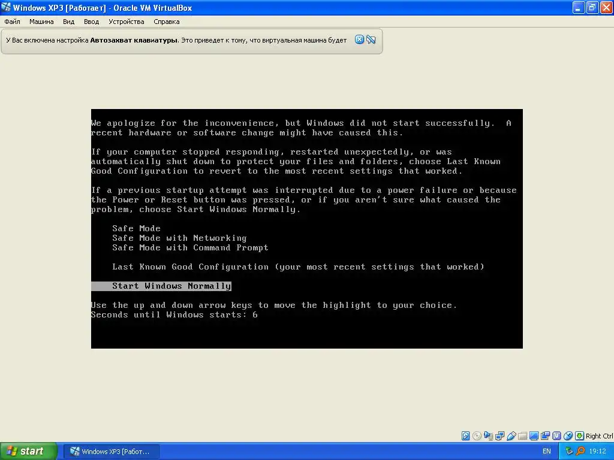
Task: Open the Вид menu
Action: [68, 22]
